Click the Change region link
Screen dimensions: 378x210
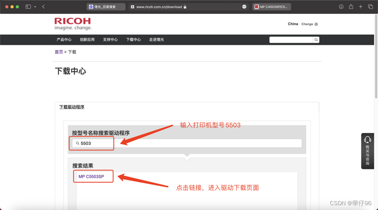click(307, 24)
